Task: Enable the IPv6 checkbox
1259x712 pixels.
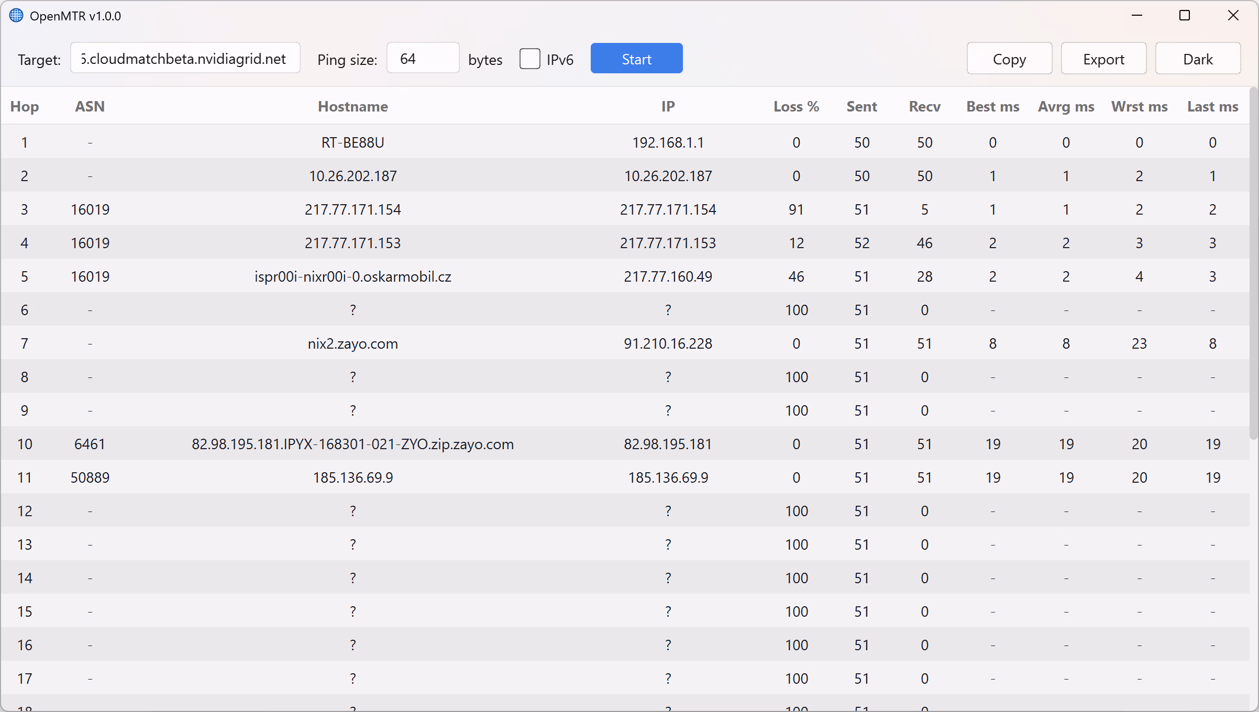Action: (x=529, y=59)
